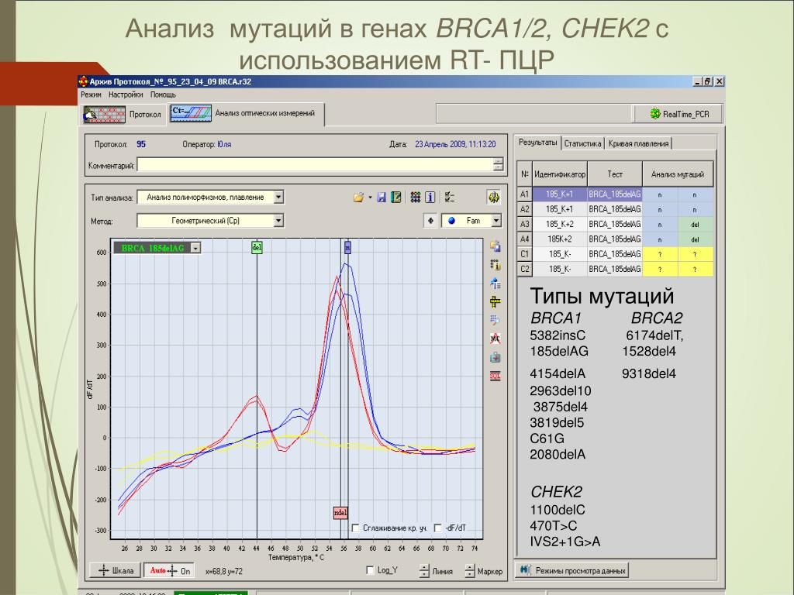
Task: Click the RealTime_PCR button
Action: (x=678, y=115)
